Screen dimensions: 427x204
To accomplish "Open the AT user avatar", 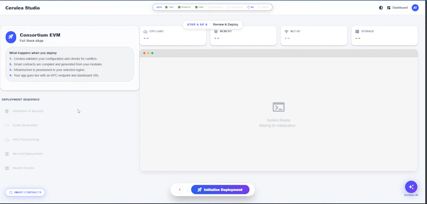I will [415, 7].
